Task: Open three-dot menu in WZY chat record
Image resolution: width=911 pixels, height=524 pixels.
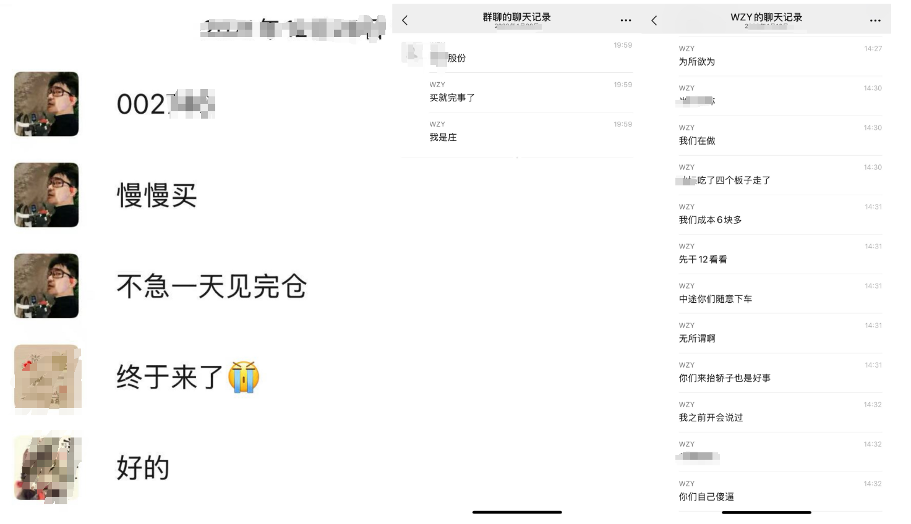Action: click(x=875, y=20)
